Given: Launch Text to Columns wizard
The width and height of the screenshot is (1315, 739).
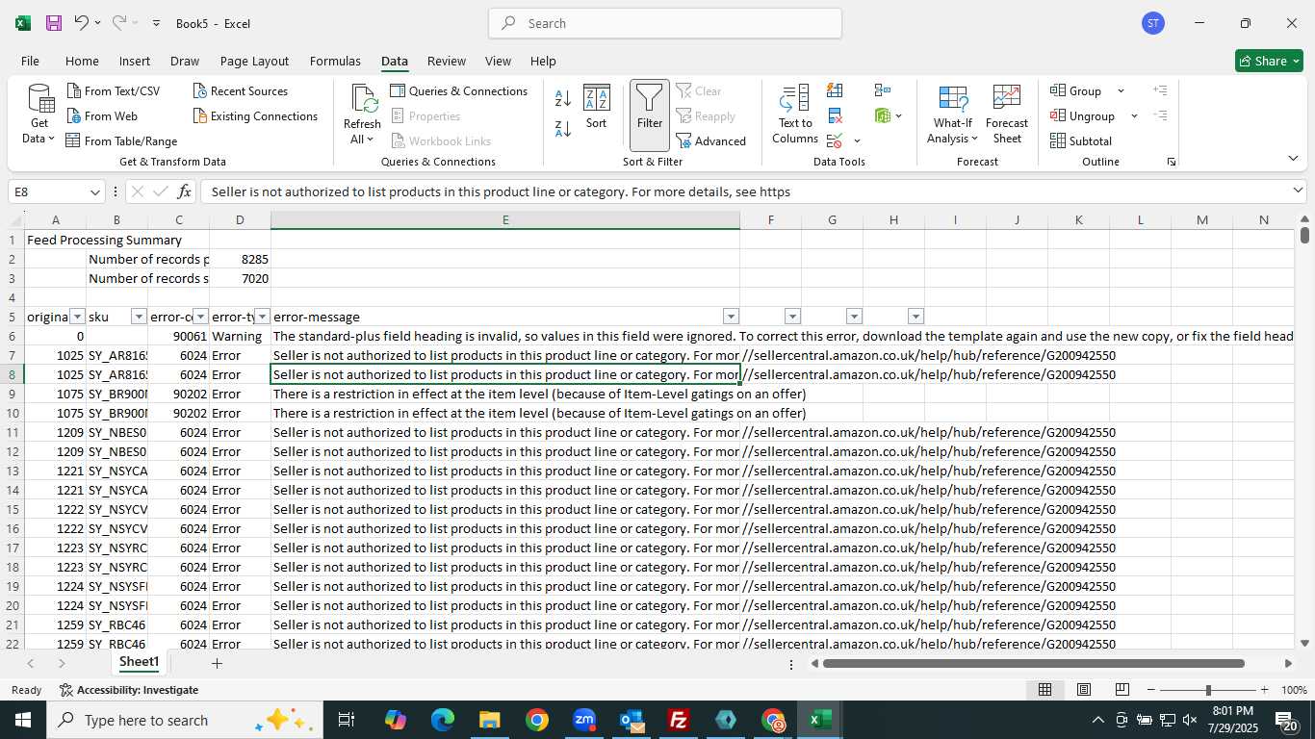Looking at the screenshot, I should pyautogui.click(x=795, y=115).
